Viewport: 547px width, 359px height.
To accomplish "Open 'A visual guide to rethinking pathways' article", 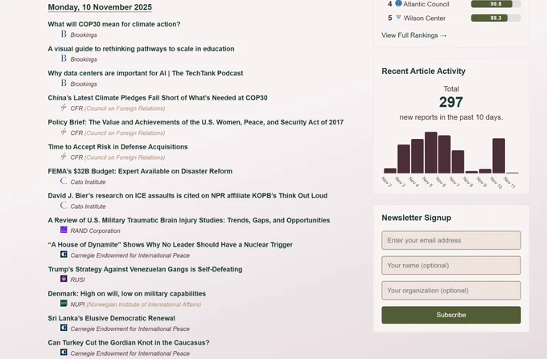I will point(141,49).
